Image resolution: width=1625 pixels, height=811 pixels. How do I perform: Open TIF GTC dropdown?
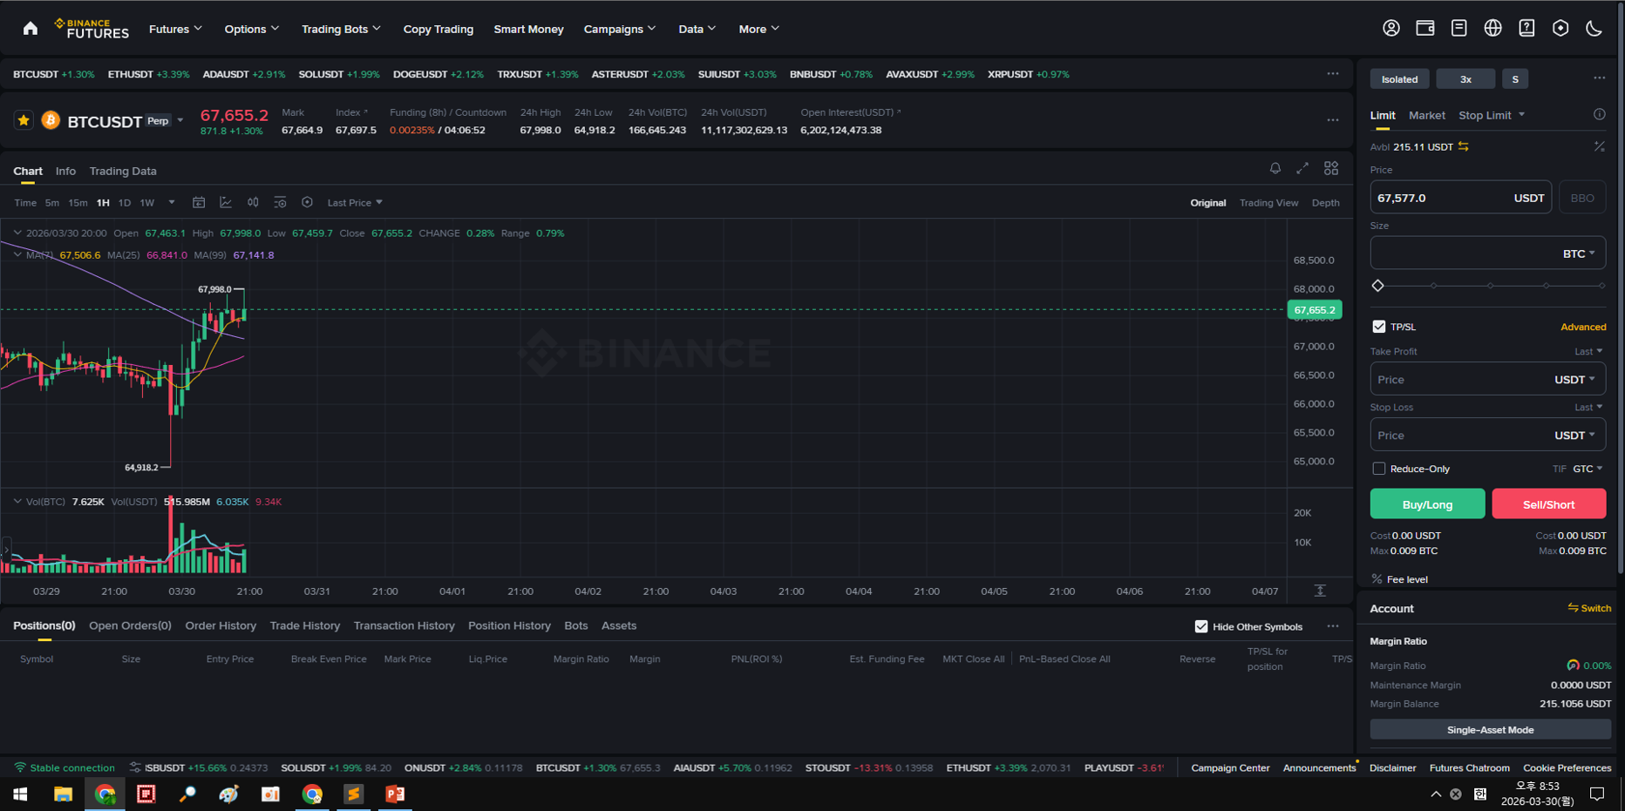click(x=1588, y=469)
